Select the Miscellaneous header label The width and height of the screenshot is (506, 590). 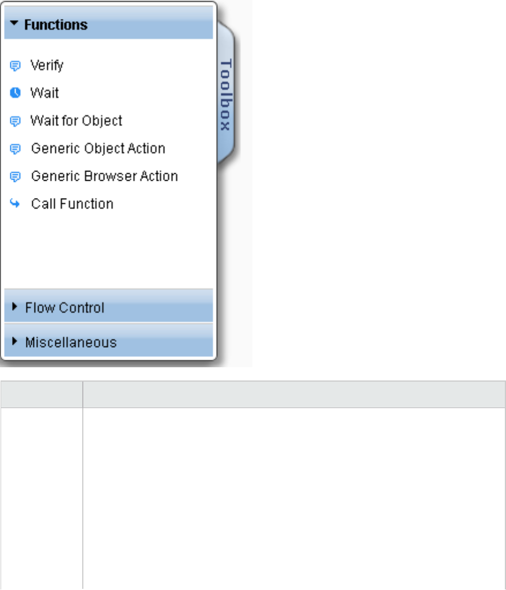[x=71, y=342]
